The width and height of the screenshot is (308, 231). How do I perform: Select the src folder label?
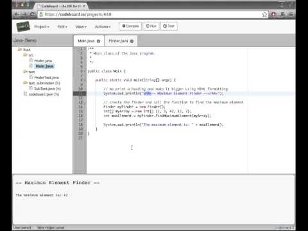[31, 55]
